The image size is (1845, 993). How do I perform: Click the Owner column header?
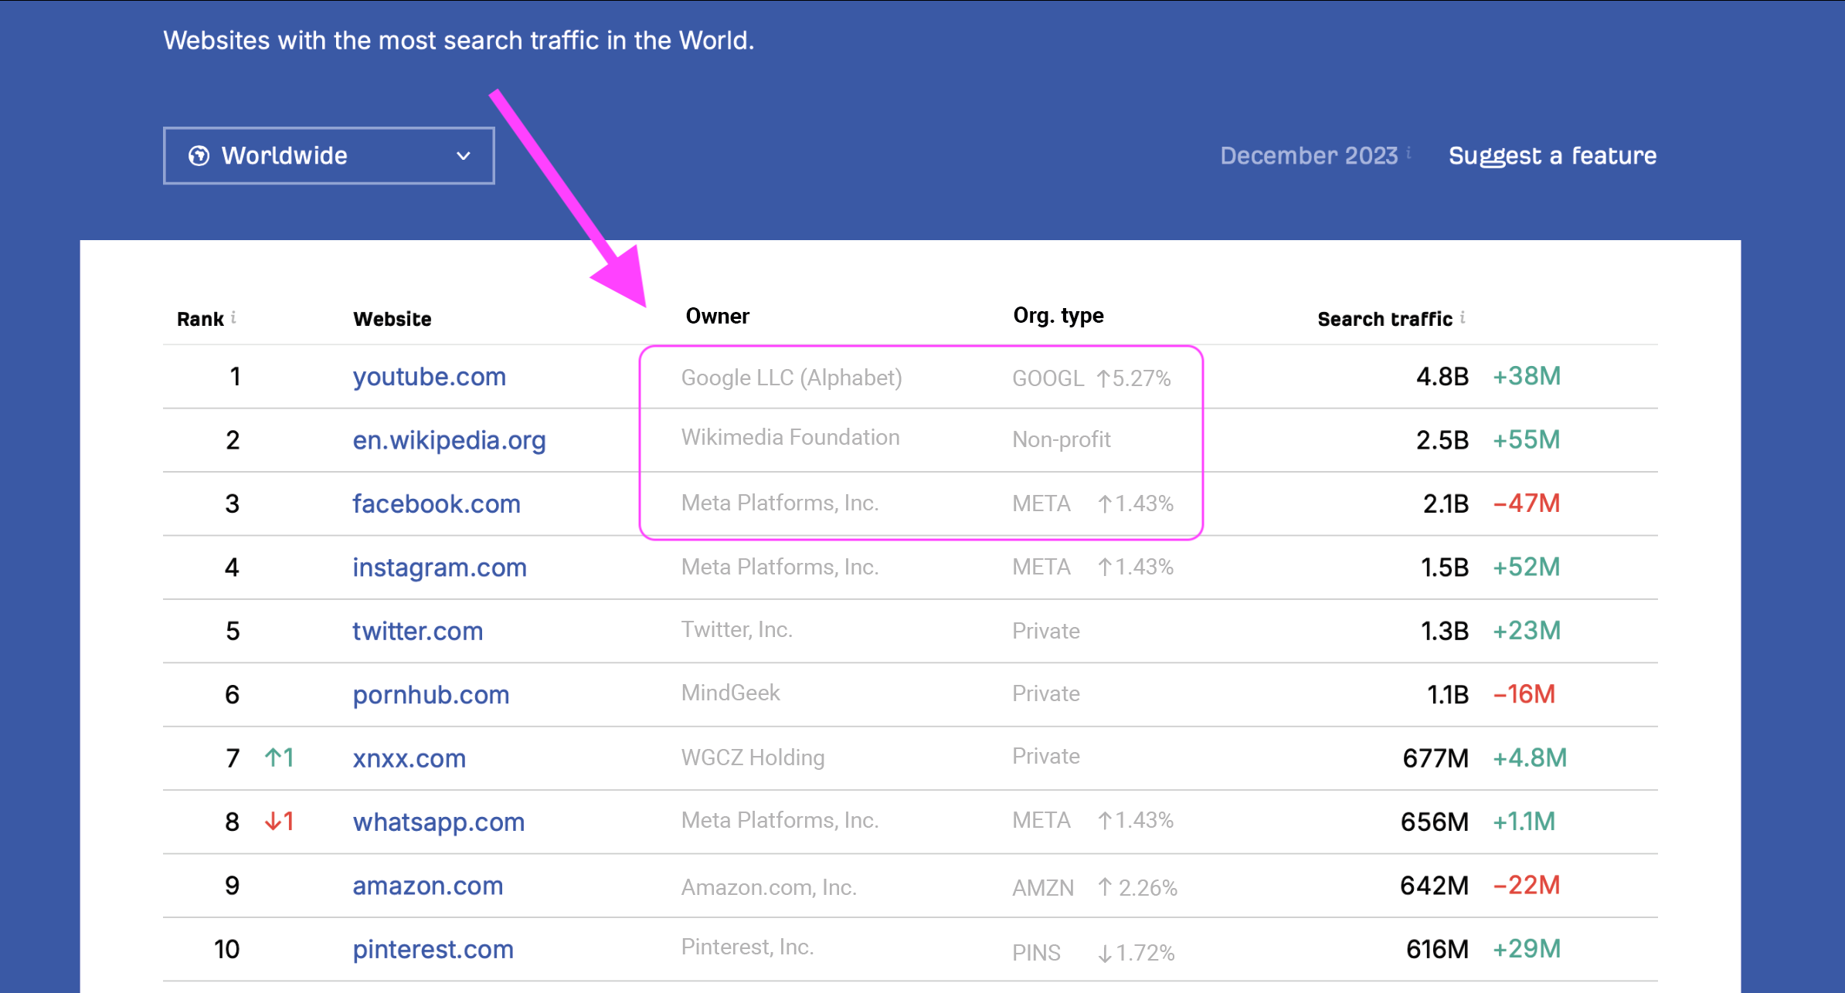point(718,316)
